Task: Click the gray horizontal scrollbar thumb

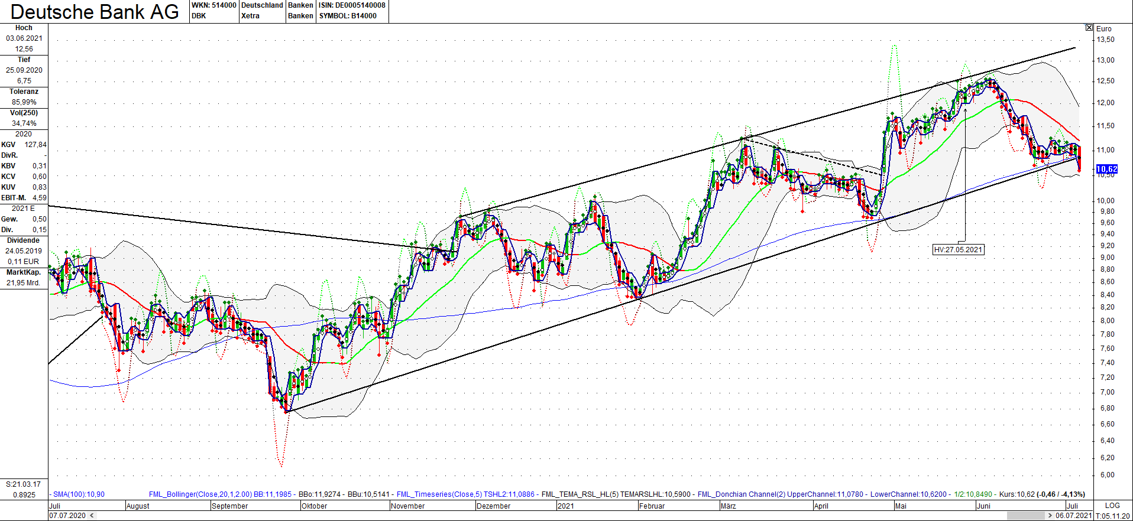Action: (x=1025, y=516)
